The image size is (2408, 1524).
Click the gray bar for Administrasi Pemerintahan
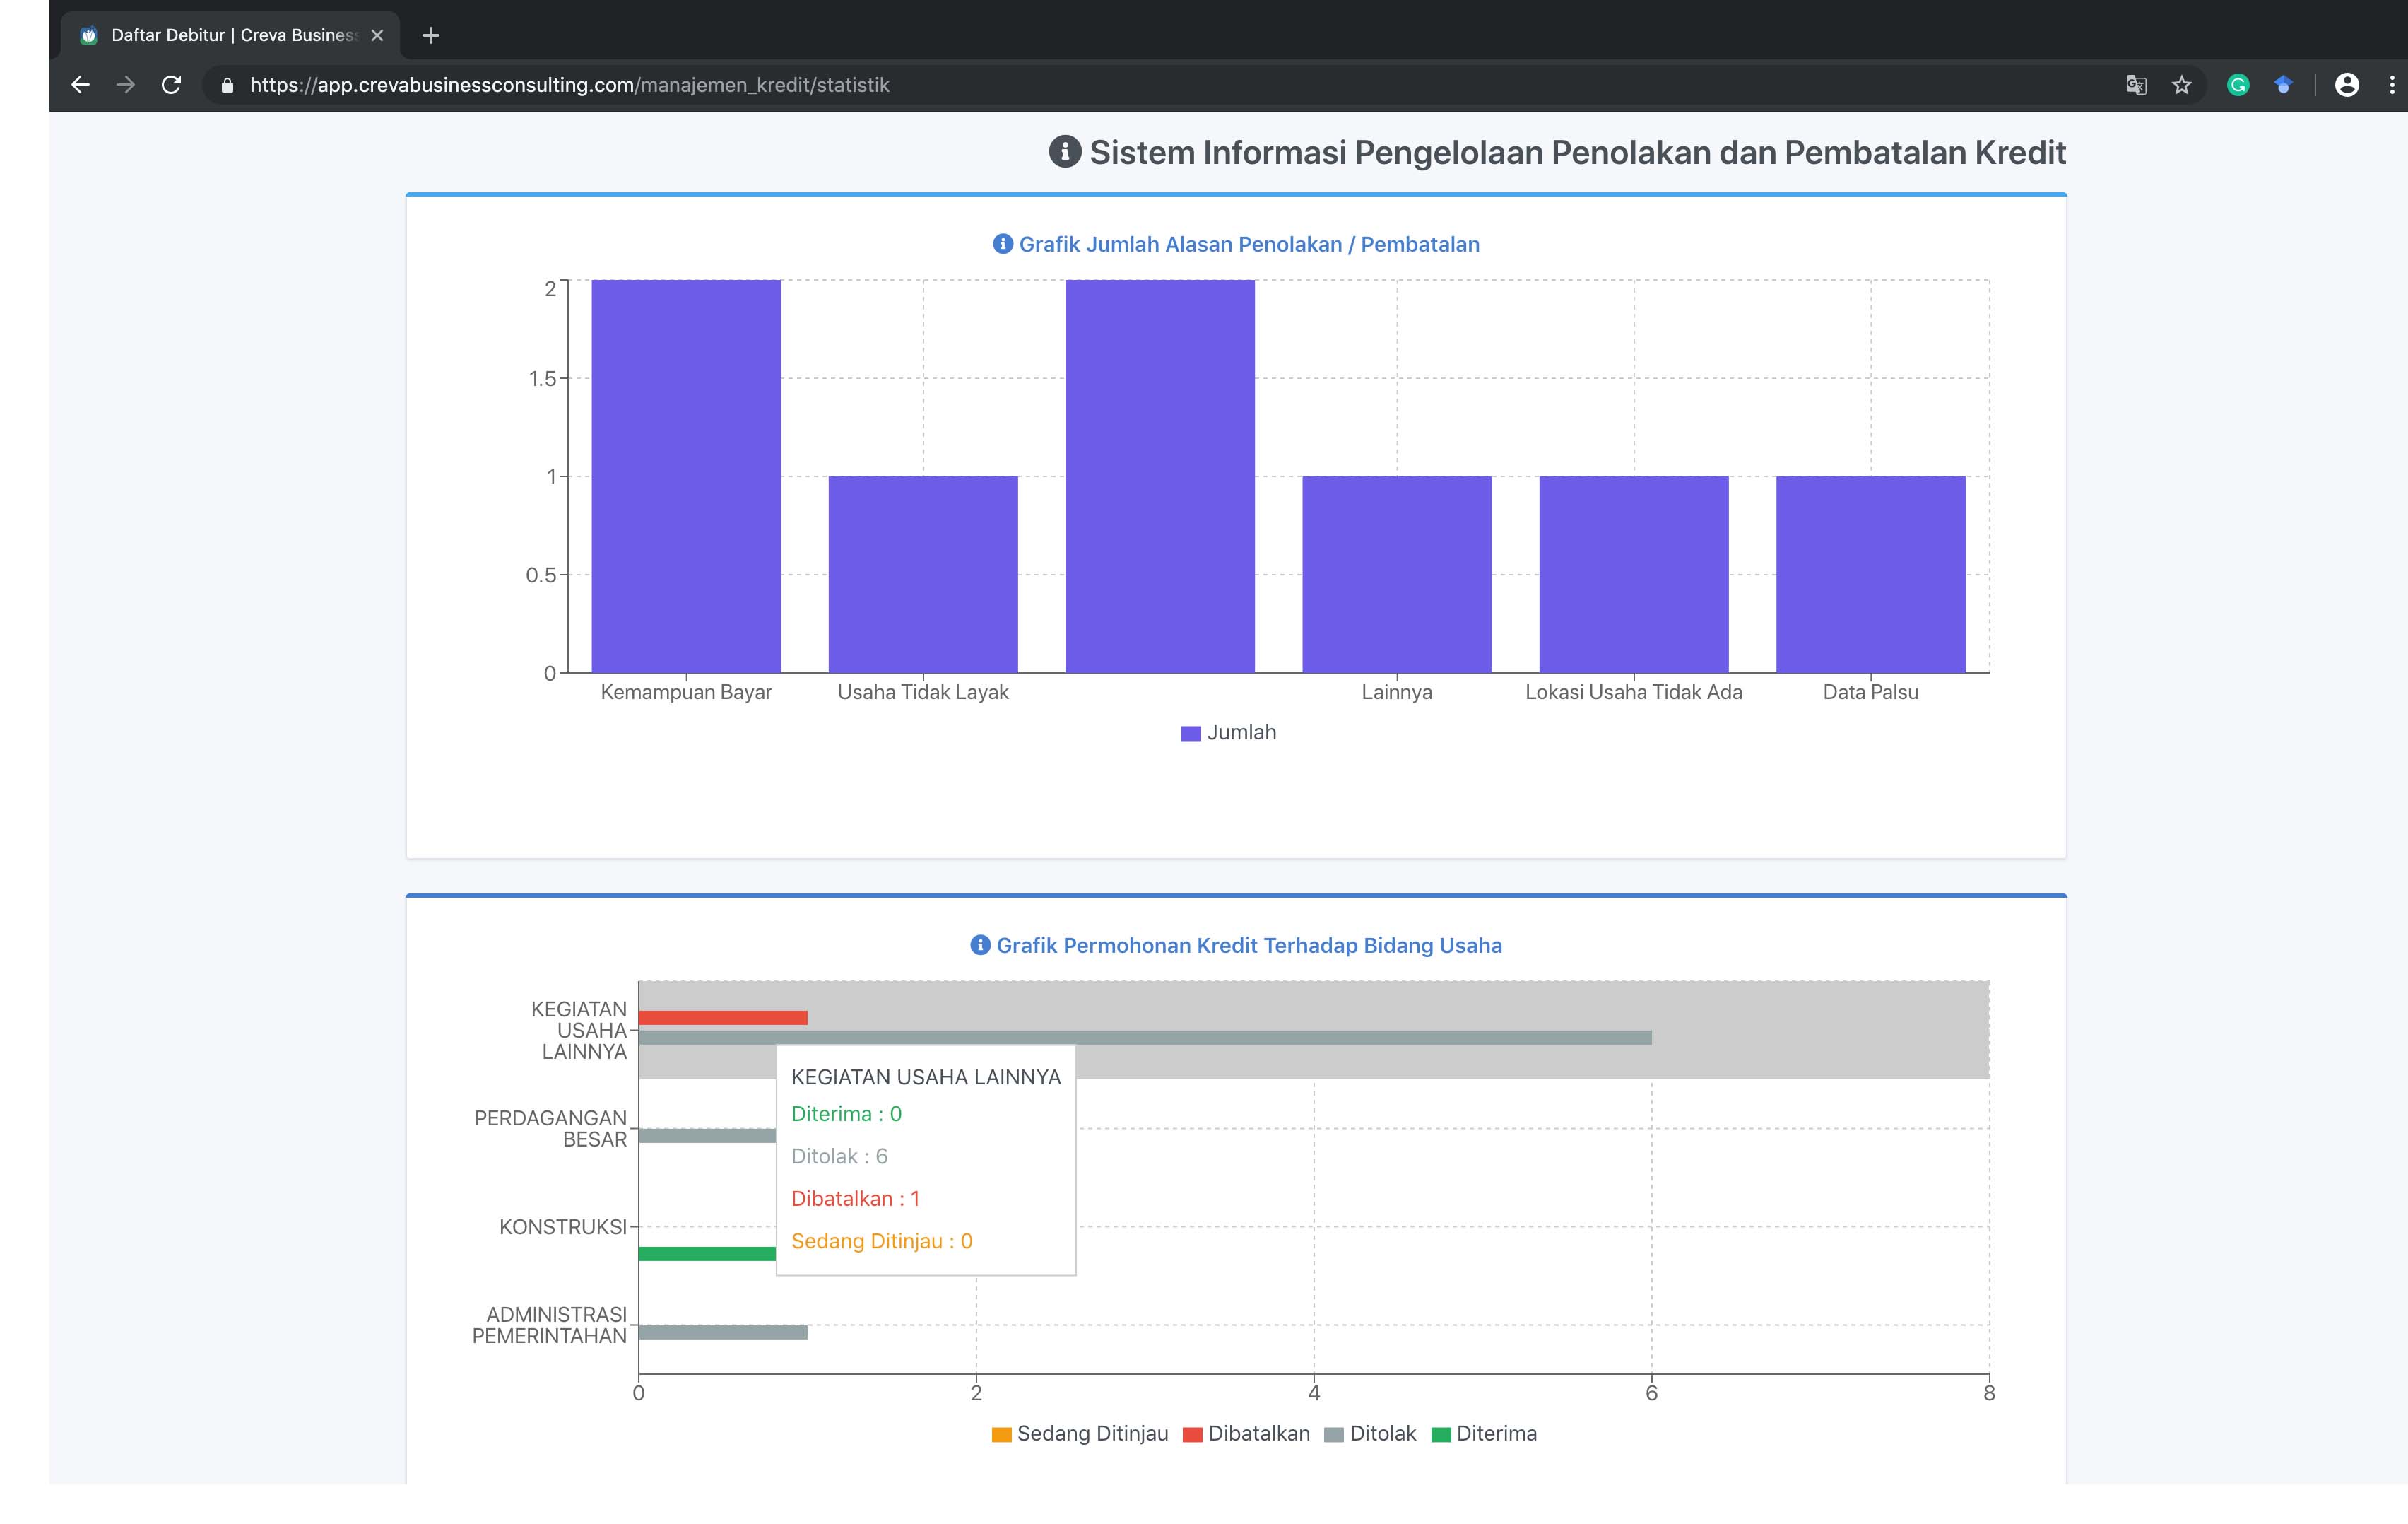click(723, 1332)
